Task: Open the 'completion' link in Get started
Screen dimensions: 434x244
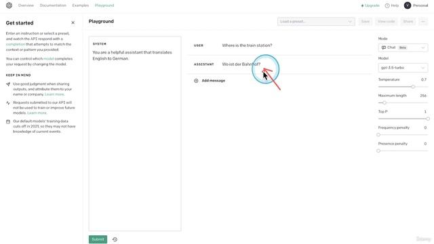Action: 15,44
